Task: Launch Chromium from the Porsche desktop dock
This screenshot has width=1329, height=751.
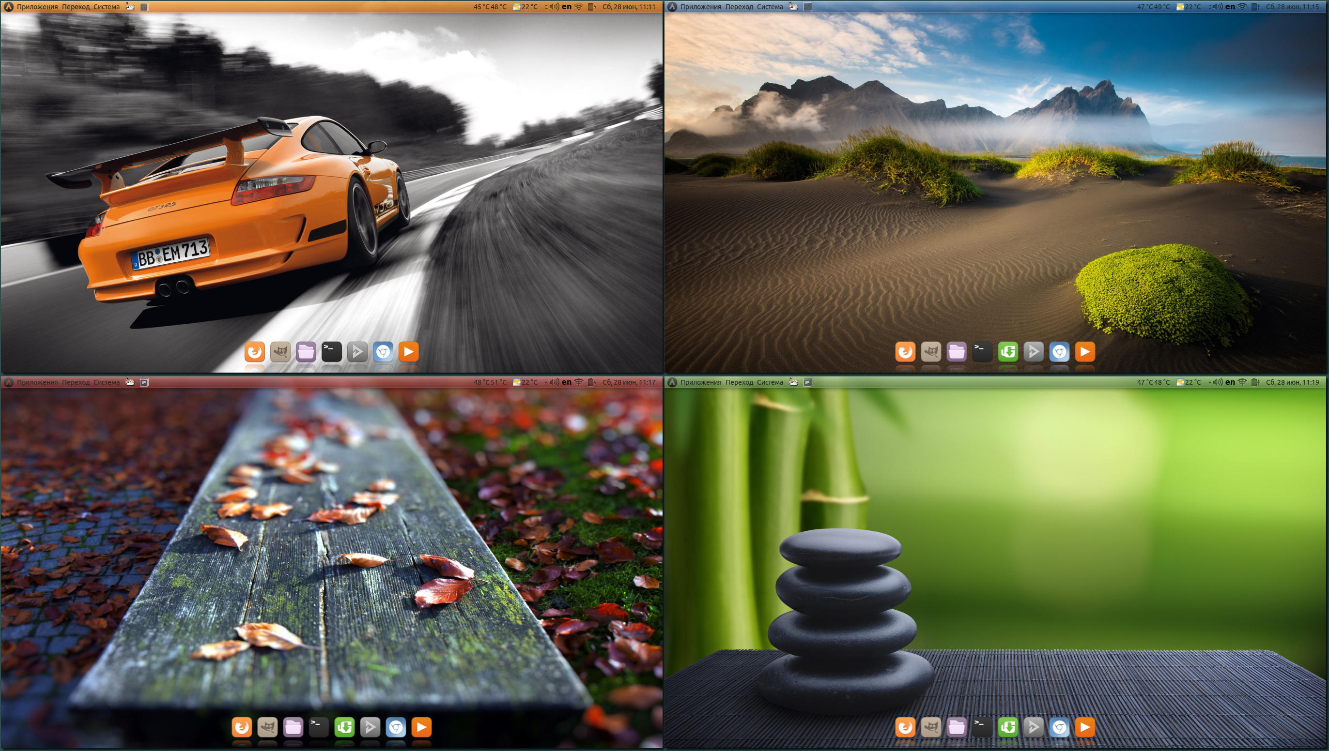Action: click(x=383, y=352)
